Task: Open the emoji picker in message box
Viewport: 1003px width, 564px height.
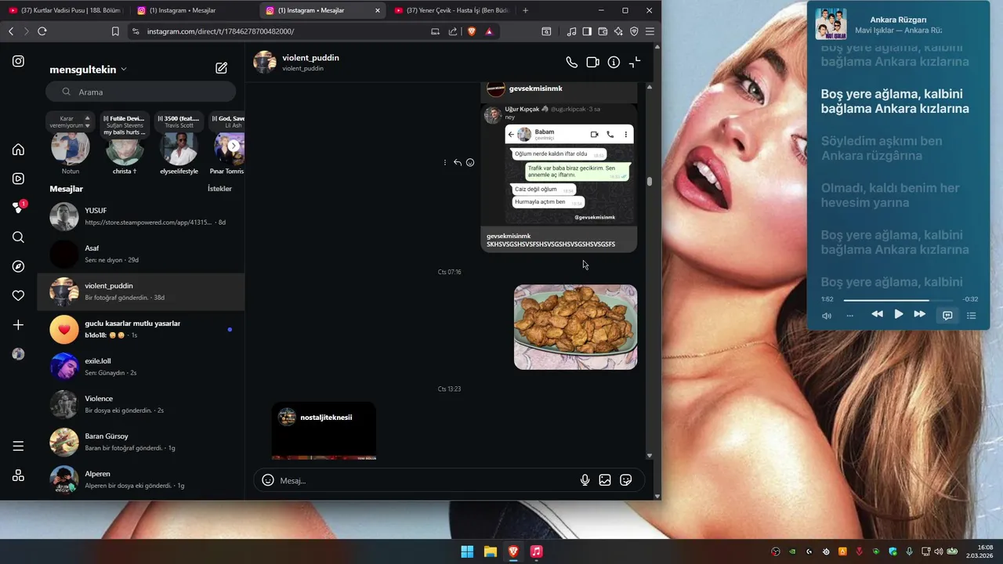Action: pyautogui.click(x=268, y=480)
